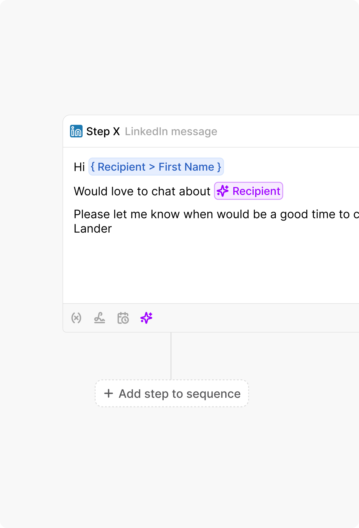Image resolution: width=359 pixels, height=528 pixels.
Task: Open the insert variable tool
Action: [x=77, y=318]
